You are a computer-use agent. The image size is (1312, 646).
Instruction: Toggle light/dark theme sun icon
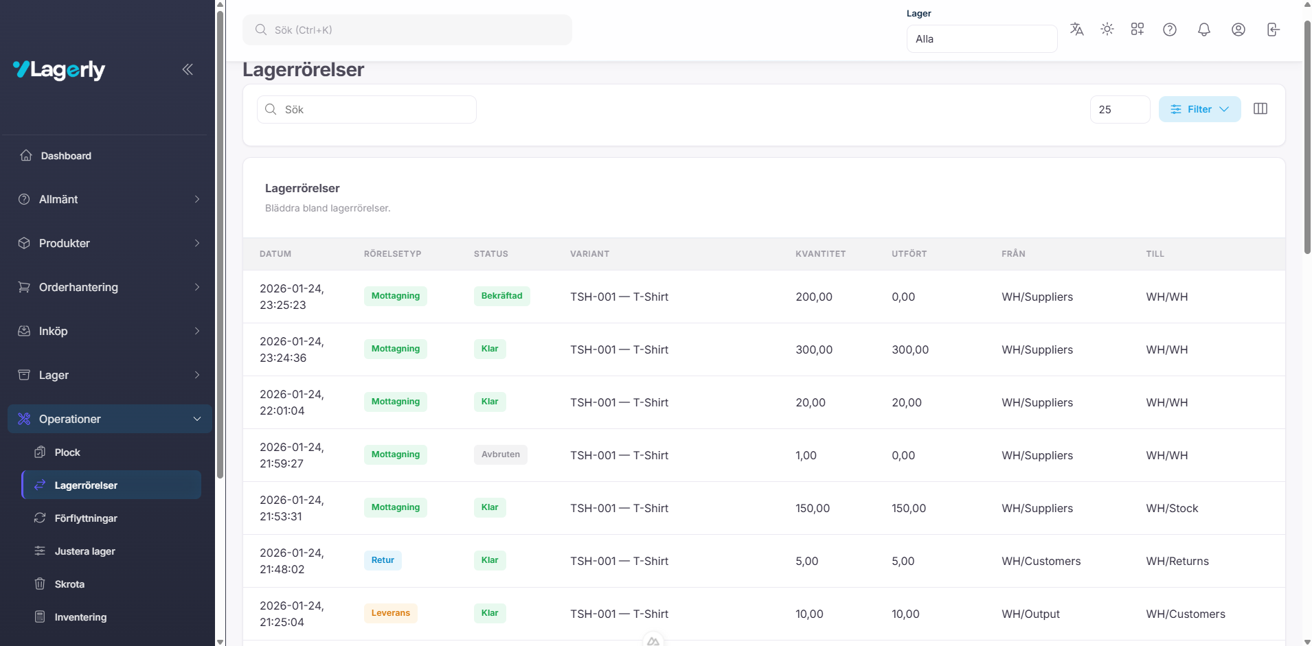1107,30
